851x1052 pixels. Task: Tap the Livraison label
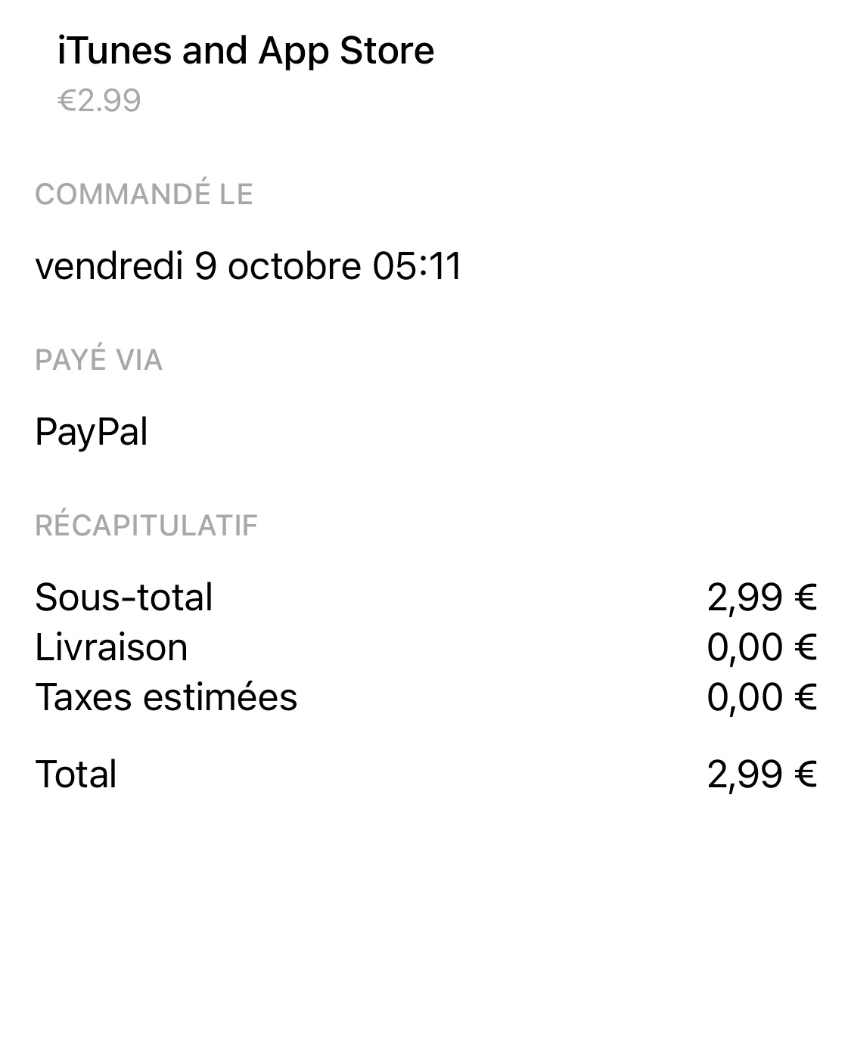tap(111, 647)
